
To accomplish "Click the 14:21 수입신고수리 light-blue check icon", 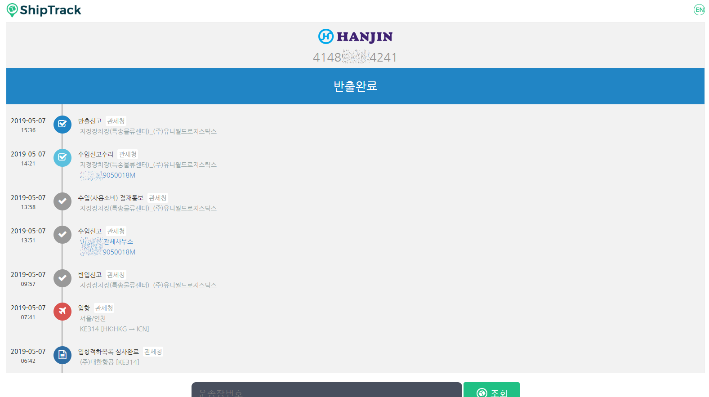I will (x=62, y=158).
